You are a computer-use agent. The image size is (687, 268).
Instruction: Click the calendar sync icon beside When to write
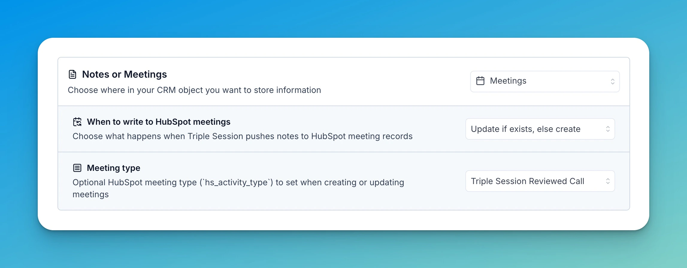[77, 122]
